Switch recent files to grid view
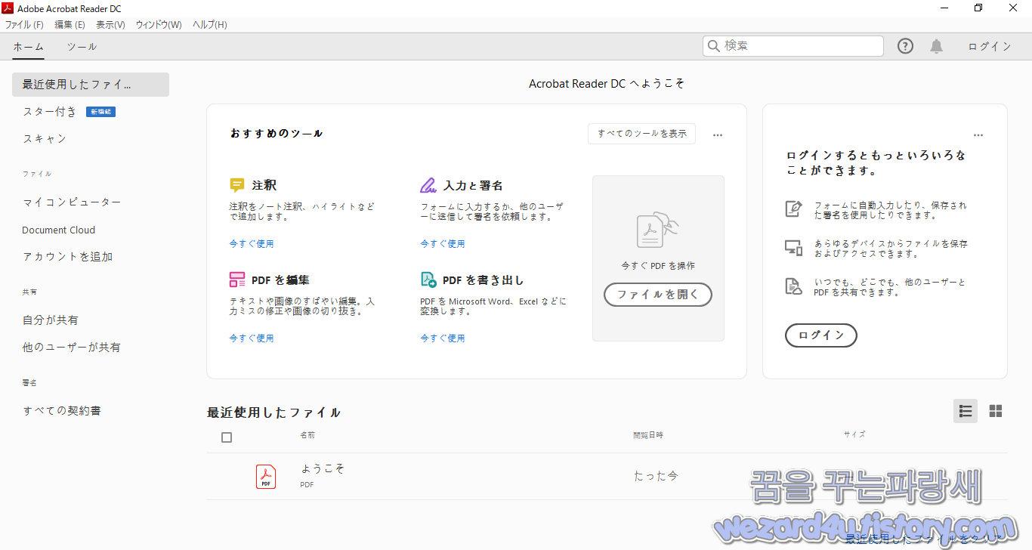1032x550 pixels. (x=996, y=411)
